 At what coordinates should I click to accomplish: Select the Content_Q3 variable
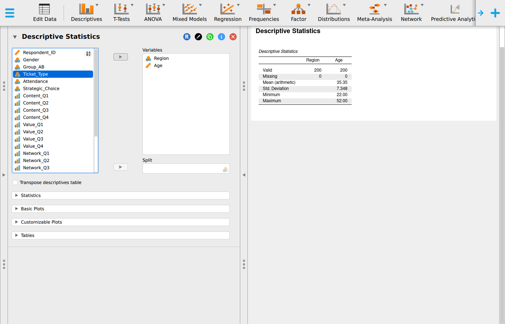[53, 110]
